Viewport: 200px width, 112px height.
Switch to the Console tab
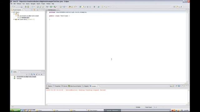pyautogui.click(x=94, y=86)
